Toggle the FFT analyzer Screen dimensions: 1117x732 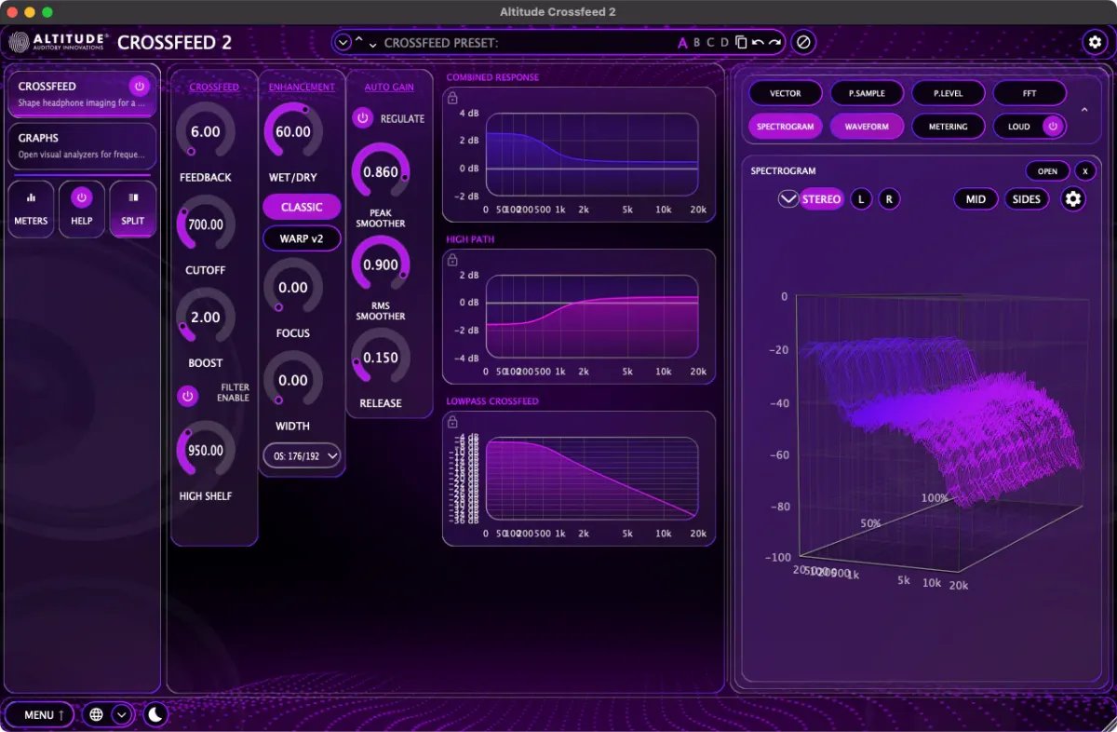click(1030, 93)
